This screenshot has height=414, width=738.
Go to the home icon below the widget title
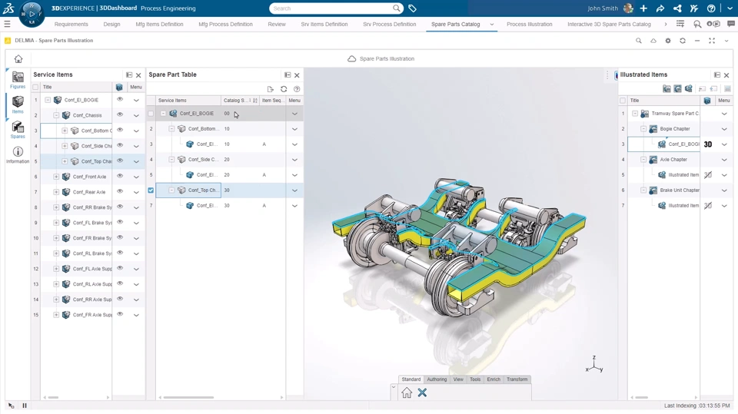(18, 59)
